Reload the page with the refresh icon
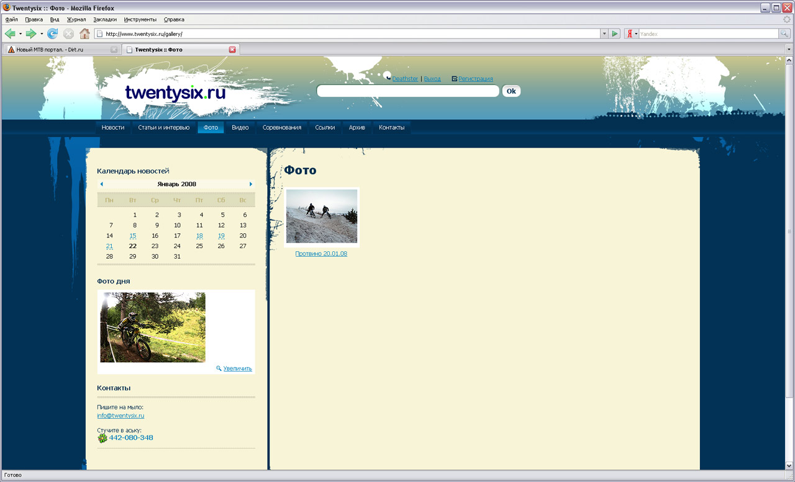 [52, 33]
